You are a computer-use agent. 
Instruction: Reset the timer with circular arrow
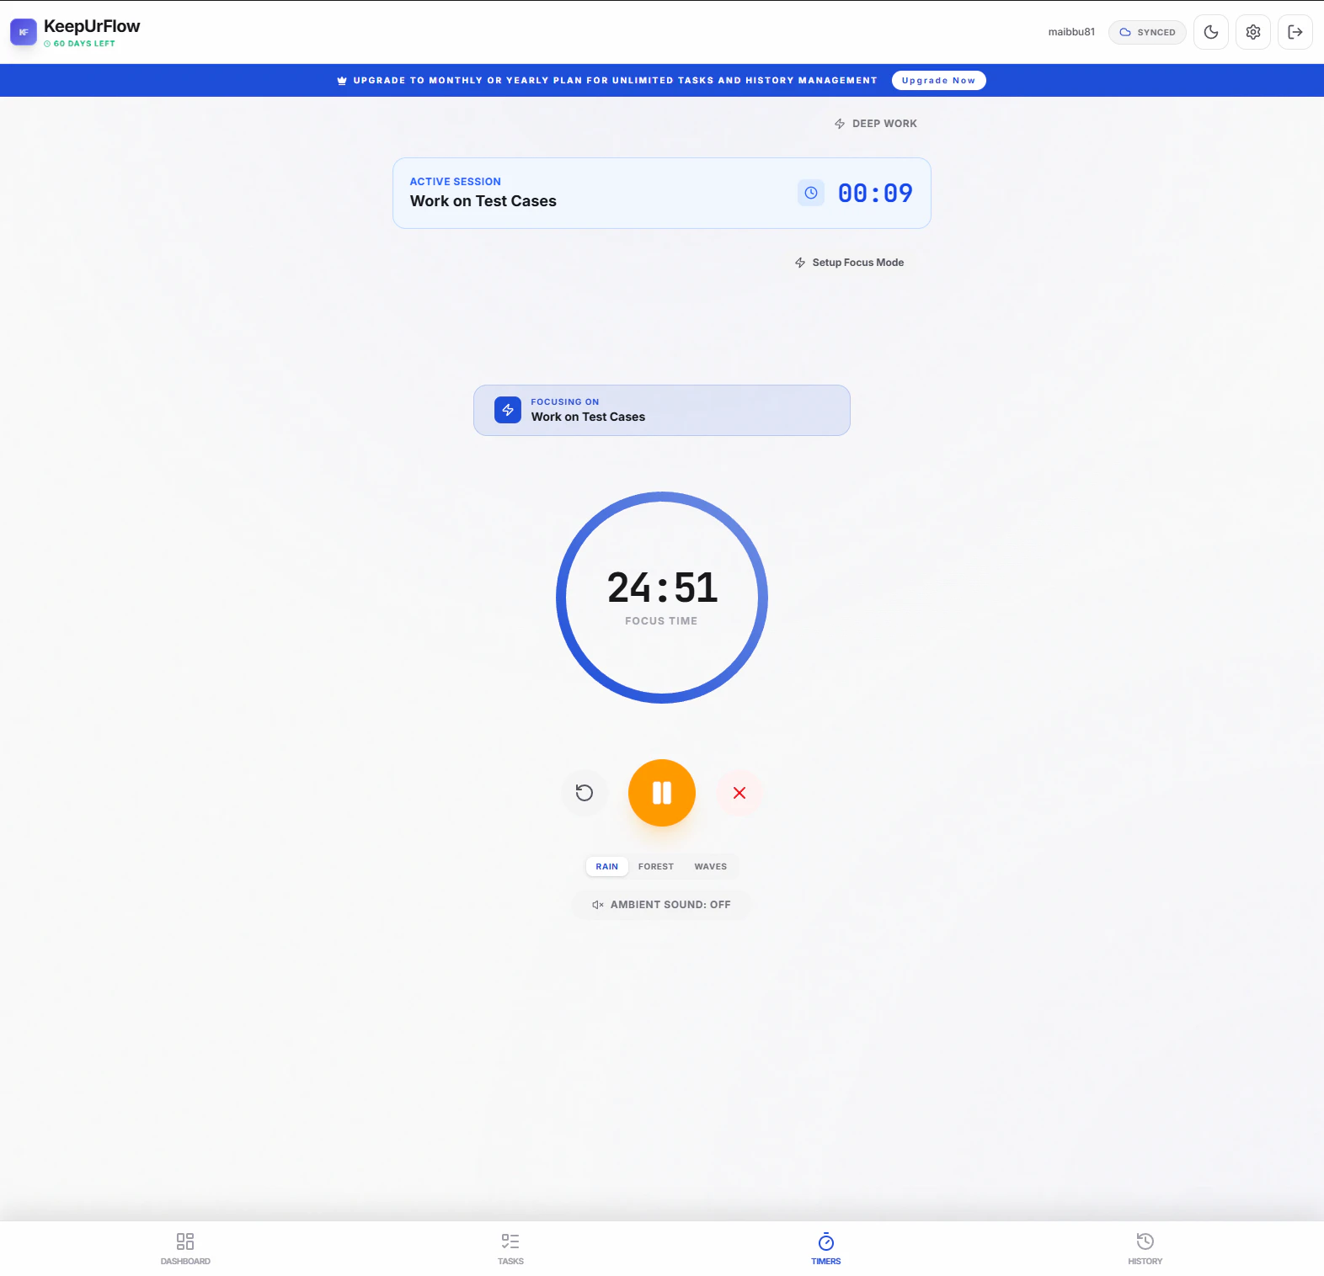point(585,793)
